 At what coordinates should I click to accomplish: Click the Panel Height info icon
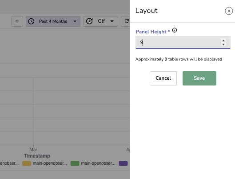click(175, 30)
